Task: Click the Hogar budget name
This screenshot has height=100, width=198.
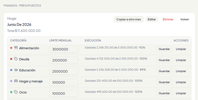Action: point(12,19)
